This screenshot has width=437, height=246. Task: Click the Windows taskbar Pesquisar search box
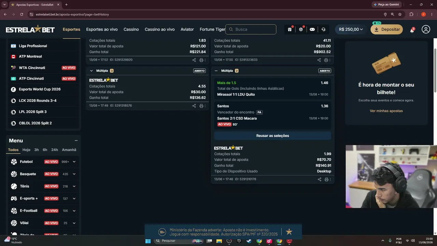point(179,241)
